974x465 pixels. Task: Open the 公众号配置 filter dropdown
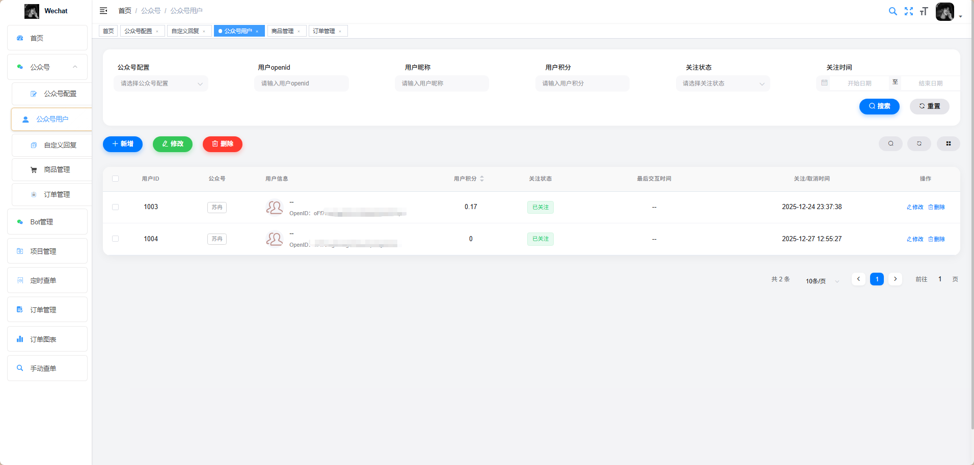(161, 83)
